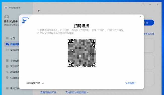Click the 快捷服务 shield icon
Image resolution: width=164 pixels, height=95 pixels.
[7, 78]
